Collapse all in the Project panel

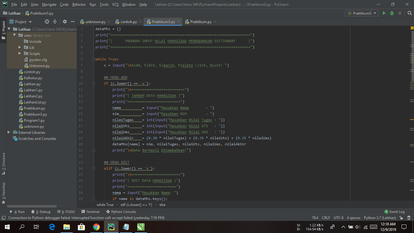(x=55, y=22)
